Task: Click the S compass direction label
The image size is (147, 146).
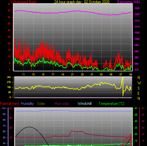Action: pos(139,88)
